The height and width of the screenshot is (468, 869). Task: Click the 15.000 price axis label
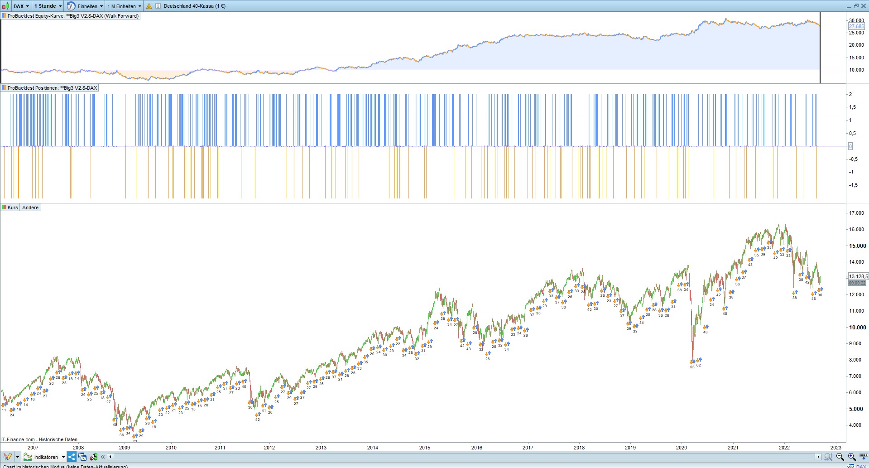[858, 246]
